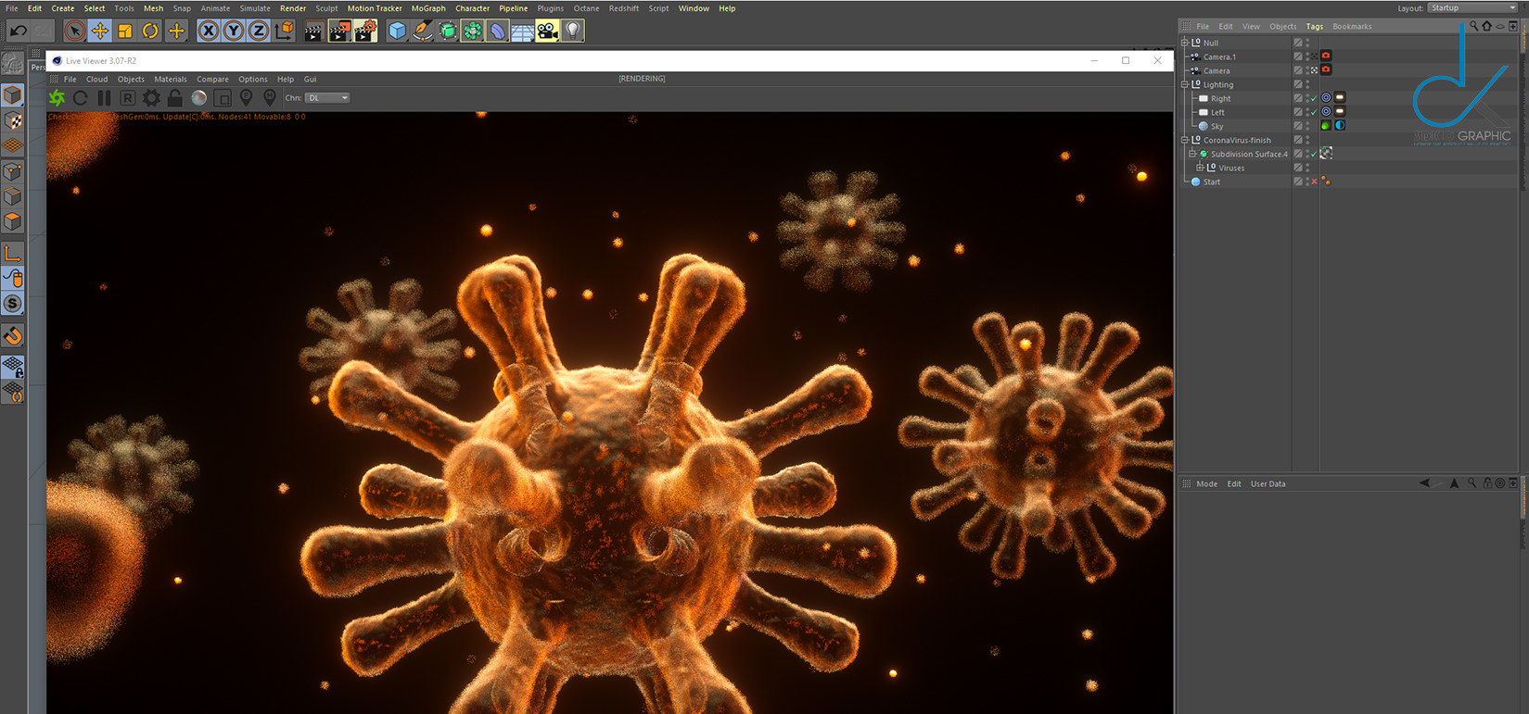Open Edit Render Settings clapperboard with gear
The width and height of the screenshot is (1529, 714).
[x=365, y=31]
